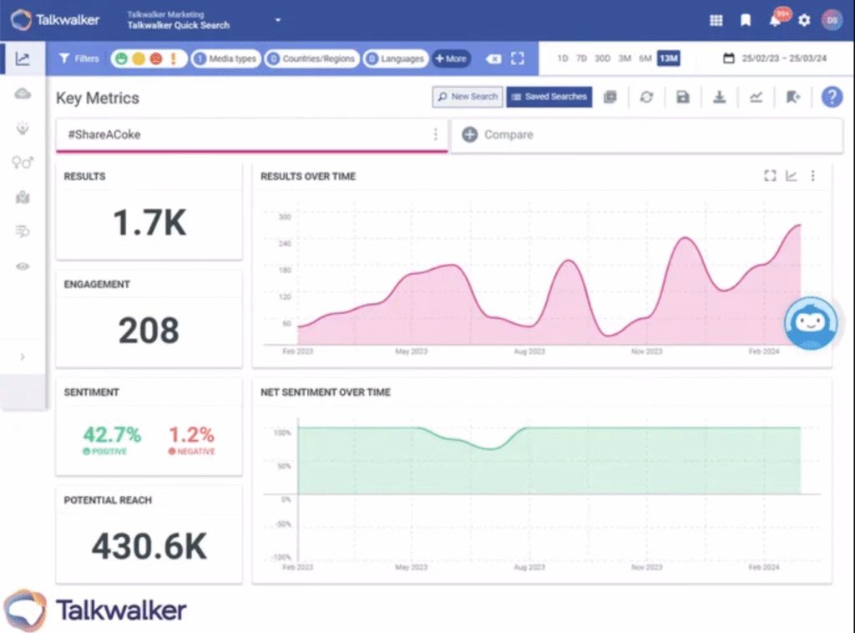Viewport: 855px width, 633px height.
Task: Open the Media types filter dropdown
Action: coord(228,58)
